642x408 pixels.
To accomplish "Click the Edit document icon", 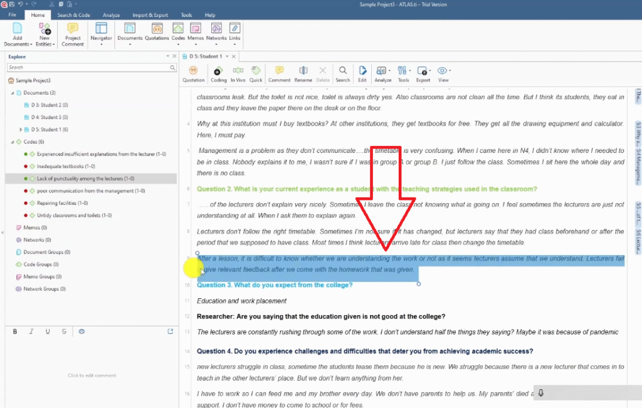I will 362,74.
